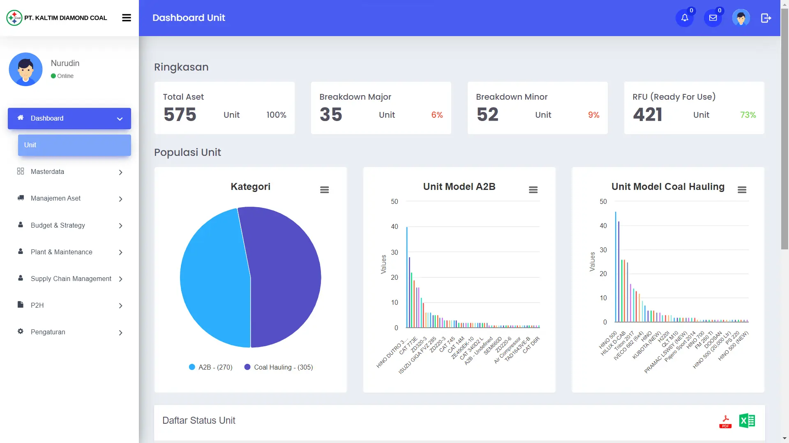Viewport: 789px width, 443px height.
Task: Export status list to Excel
Action: tap(747, 421)
